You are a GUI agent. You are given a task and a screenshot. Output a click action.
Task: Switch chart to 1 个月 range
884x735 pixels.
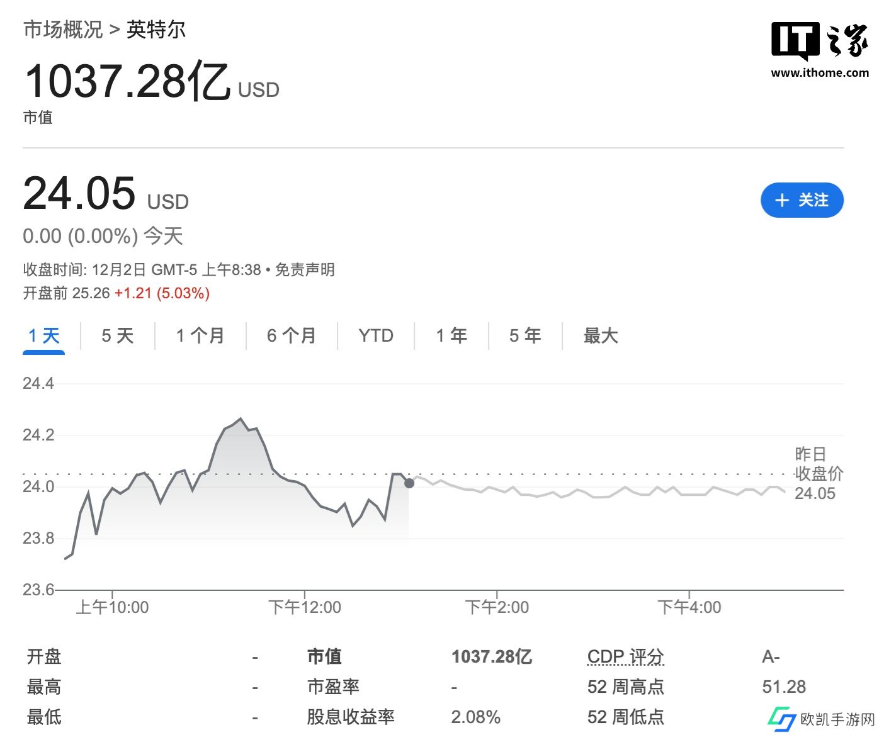(200, 336)
